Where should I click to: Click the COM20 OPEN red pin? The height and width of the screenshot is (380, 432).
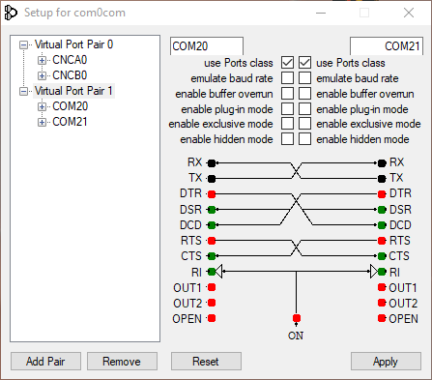[x=212, y=318]
